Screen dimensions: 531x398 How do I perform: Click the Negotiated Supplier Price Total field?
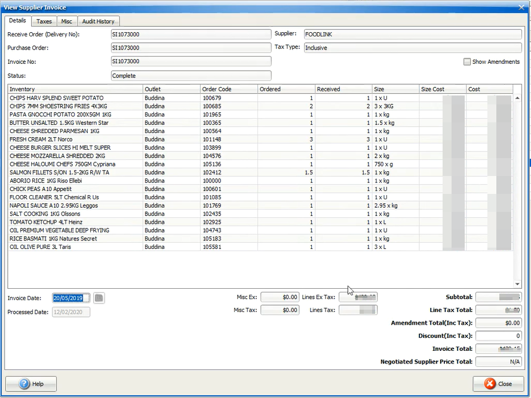click(499, 362)
